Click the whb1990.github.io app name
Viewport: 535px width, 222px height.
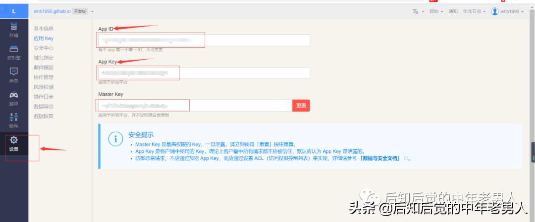pyautogui.click(x=52, y=11)
